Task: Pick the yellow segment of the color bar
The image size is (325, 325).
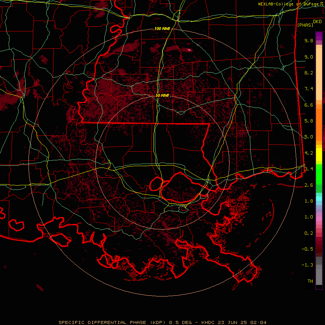Action: (x=319, y=155)
